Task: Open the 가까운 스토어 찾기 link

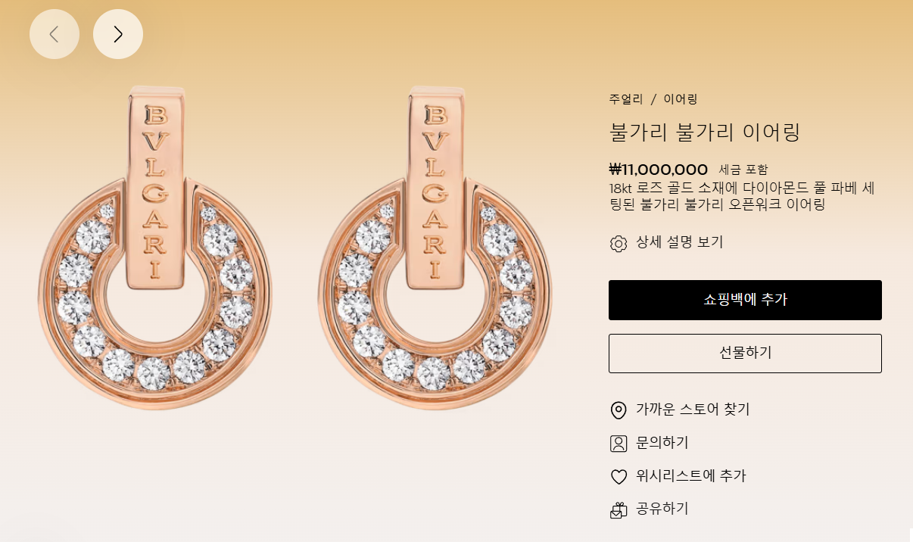Action: (693, 410)
